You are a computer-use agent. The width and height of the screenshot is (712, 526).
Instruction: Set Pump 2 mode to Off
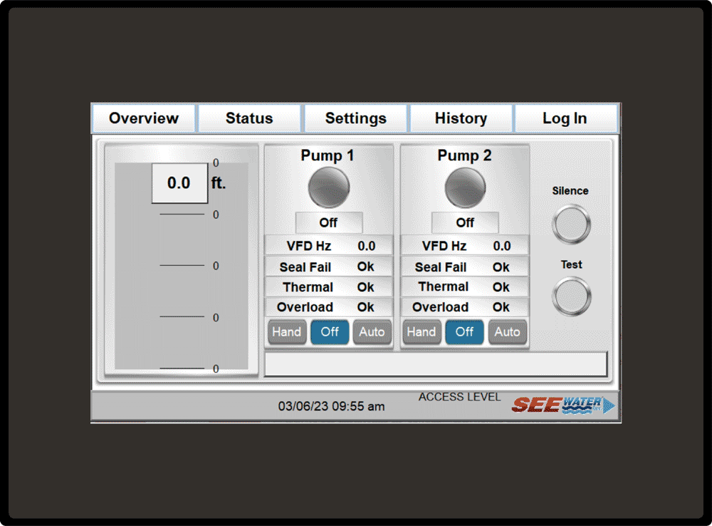[x=464, y=332]
